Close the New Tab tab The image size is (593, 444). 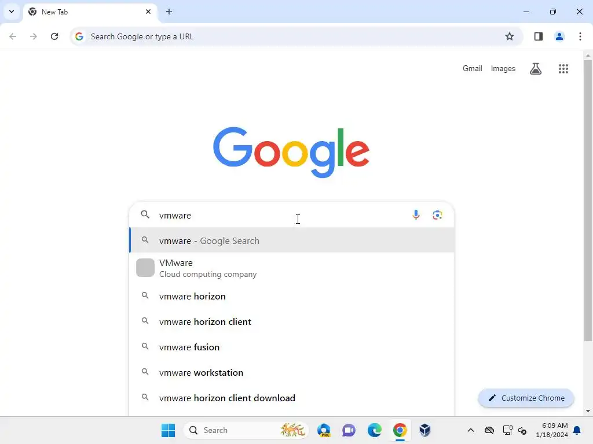pos(148,12)
